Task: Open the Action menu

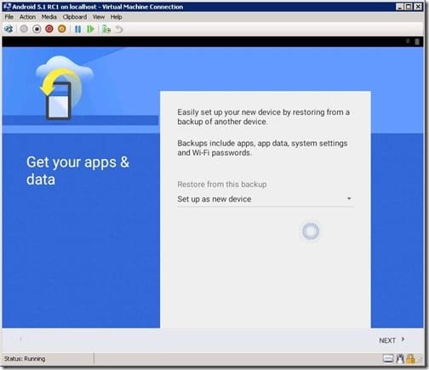Action: pyautogui.click(x=27, y=17)
